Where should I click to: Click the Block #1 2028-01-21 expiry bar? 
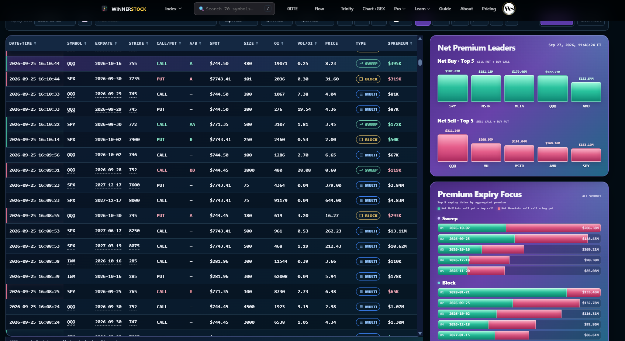coord(519,292)
